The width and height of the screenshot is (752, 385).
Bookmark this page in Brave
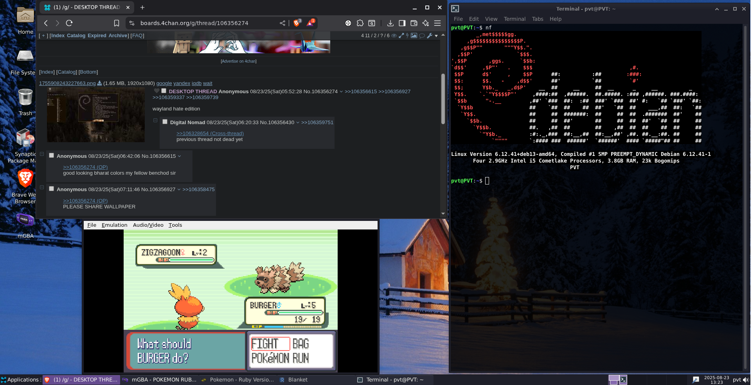click(116, 23)
